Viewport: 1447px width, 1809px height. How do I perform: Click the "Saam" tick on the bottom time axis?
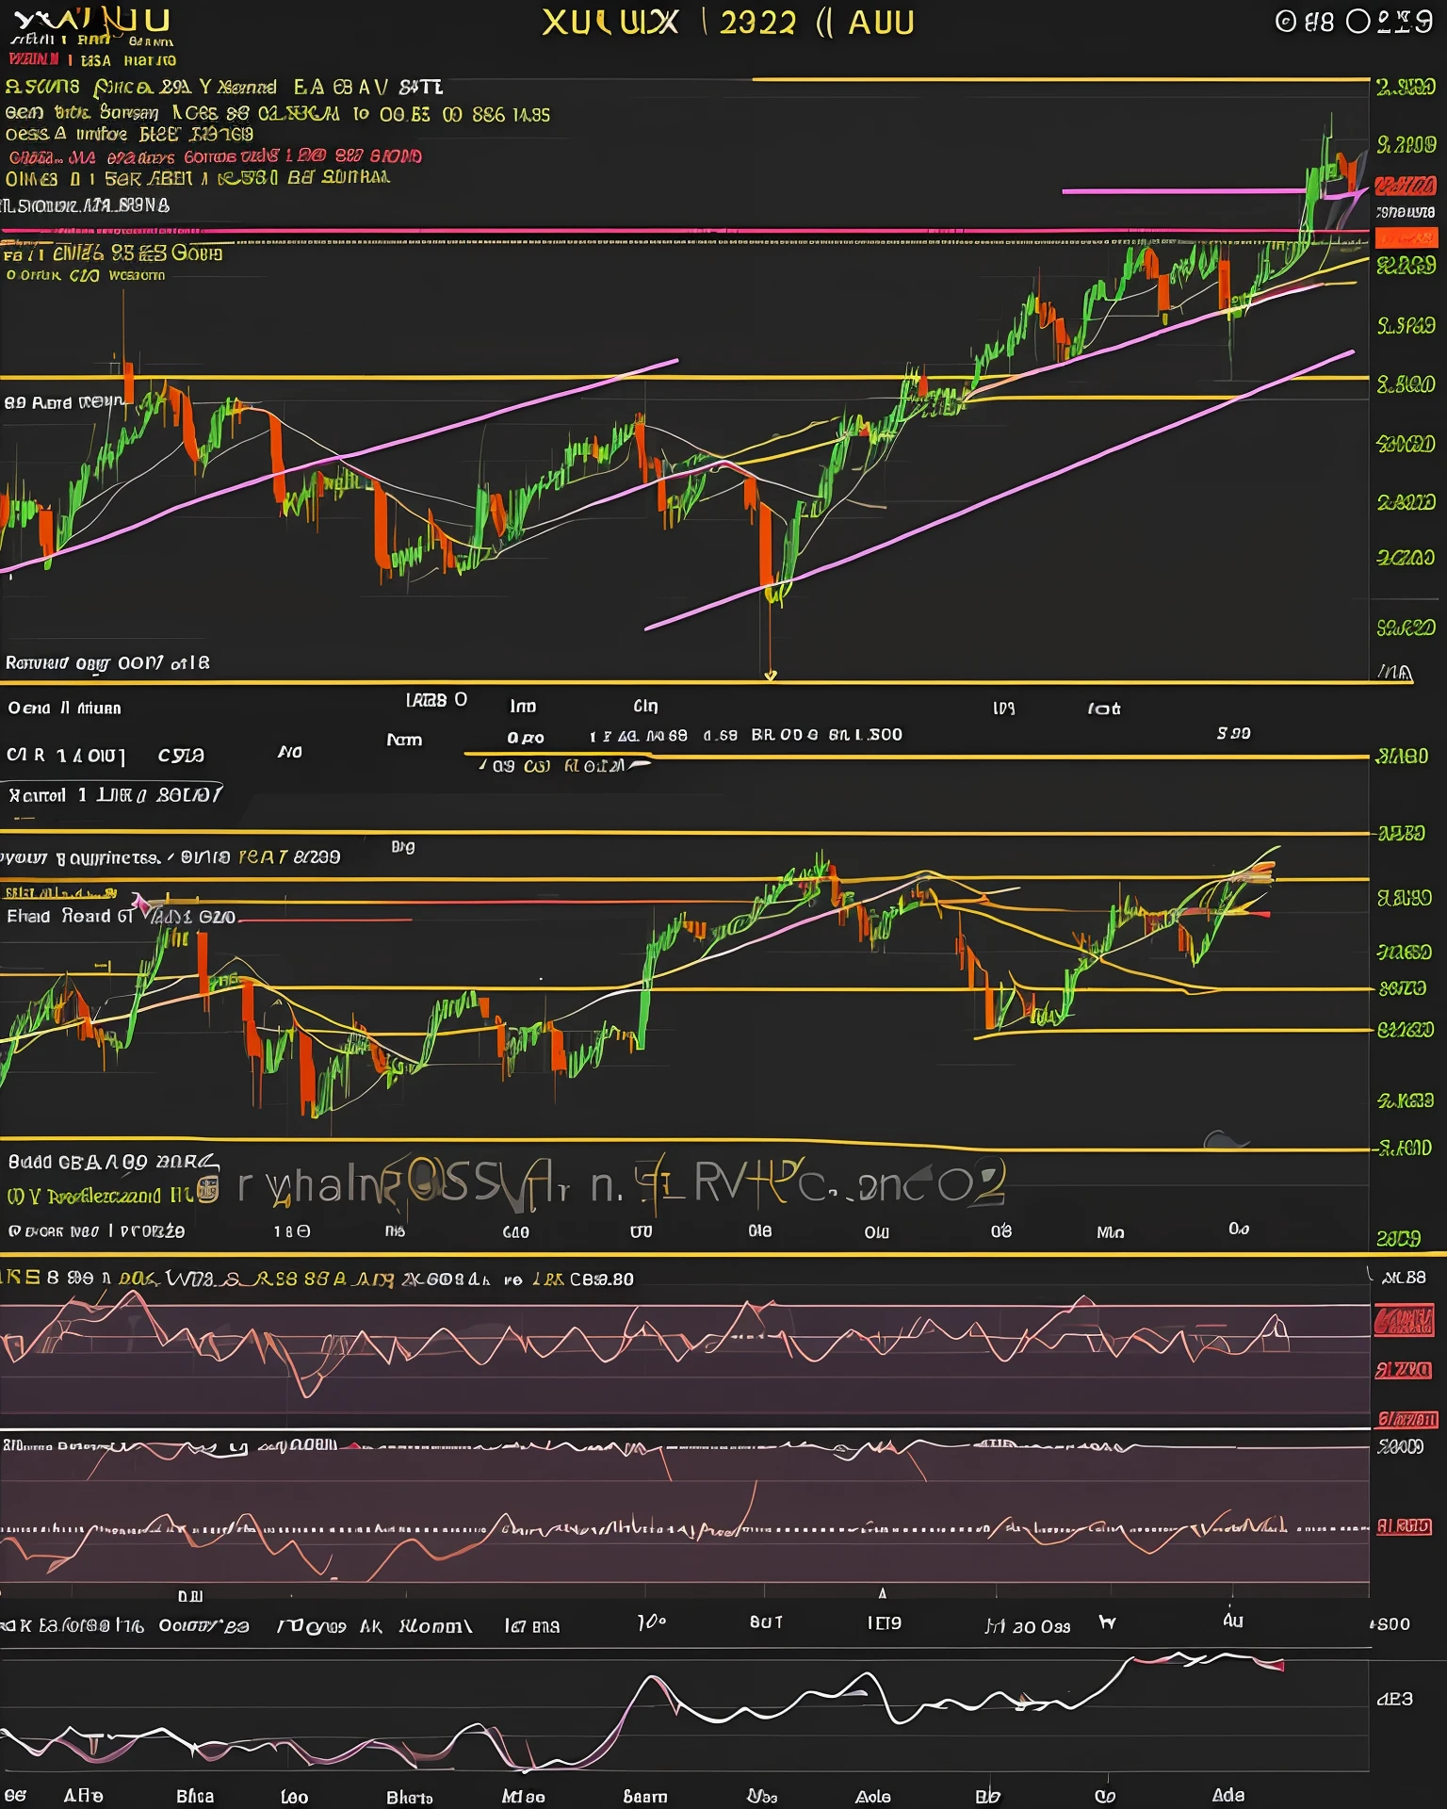coord(645,1797)
